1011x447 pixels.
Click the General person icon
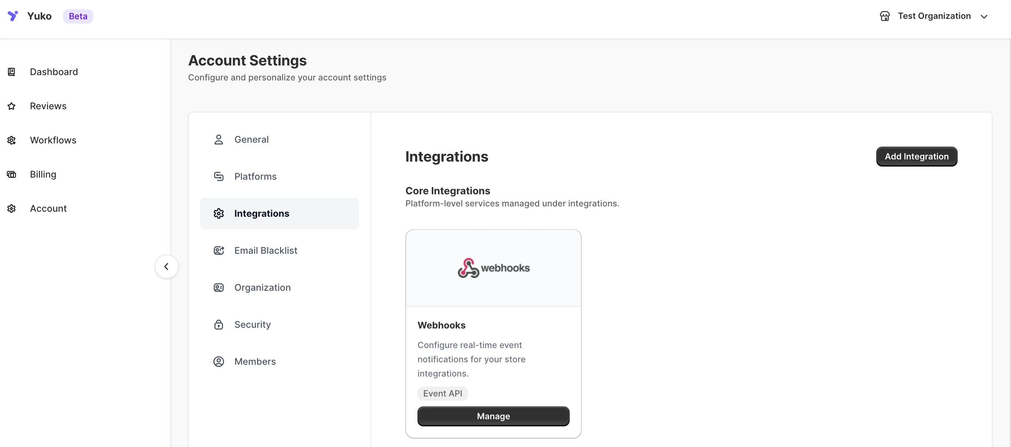219,139
